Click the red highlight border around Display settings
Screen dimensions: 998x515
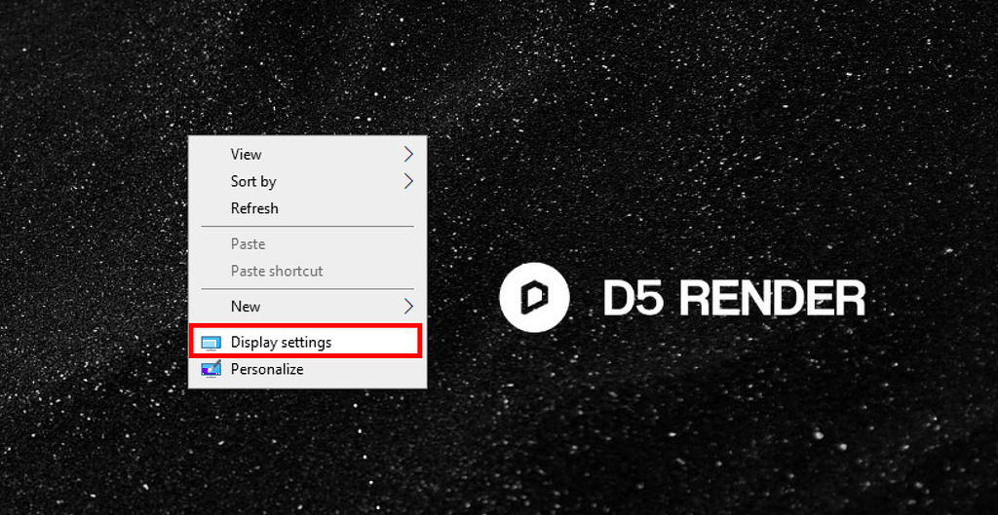coord(420,342)
